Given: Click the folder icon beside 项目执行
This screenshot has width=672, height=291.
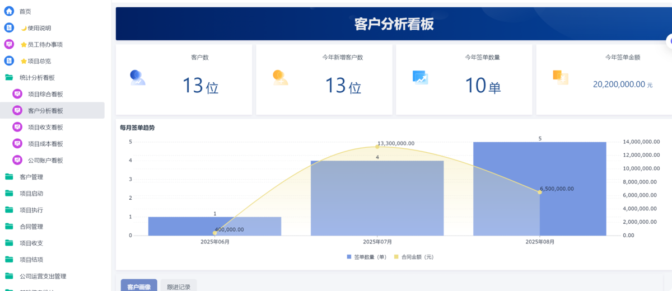Looking at the screenshot, I should coord(9,210).
